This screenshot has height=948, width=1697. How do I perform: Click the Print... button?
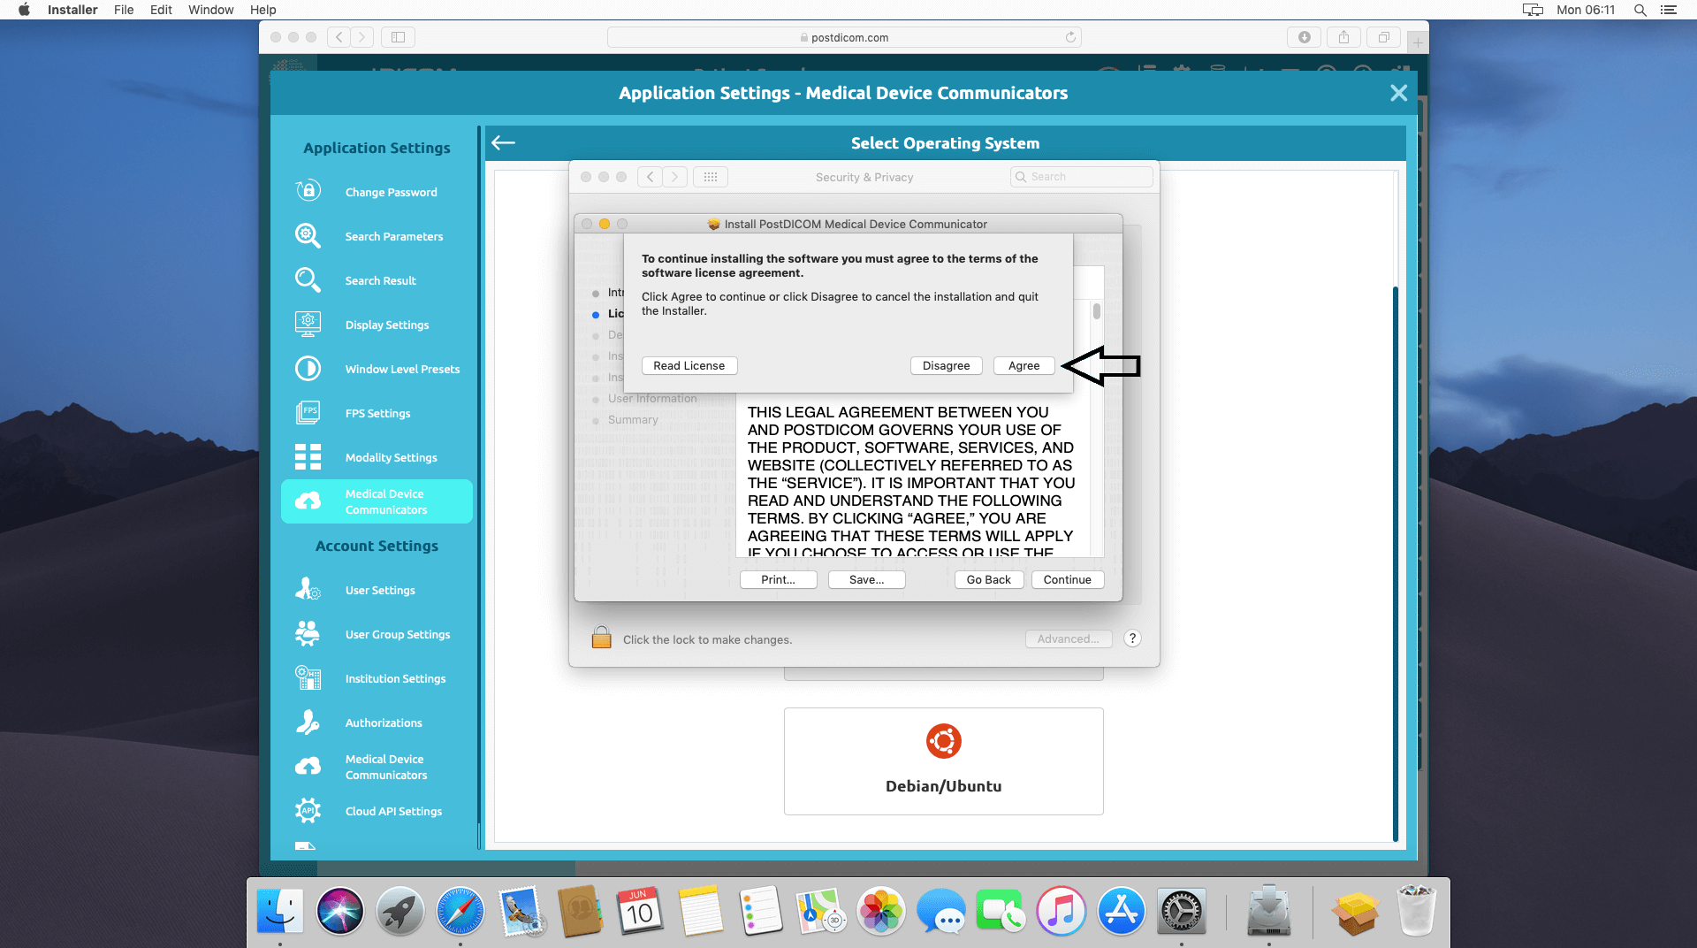click(778, 579)
